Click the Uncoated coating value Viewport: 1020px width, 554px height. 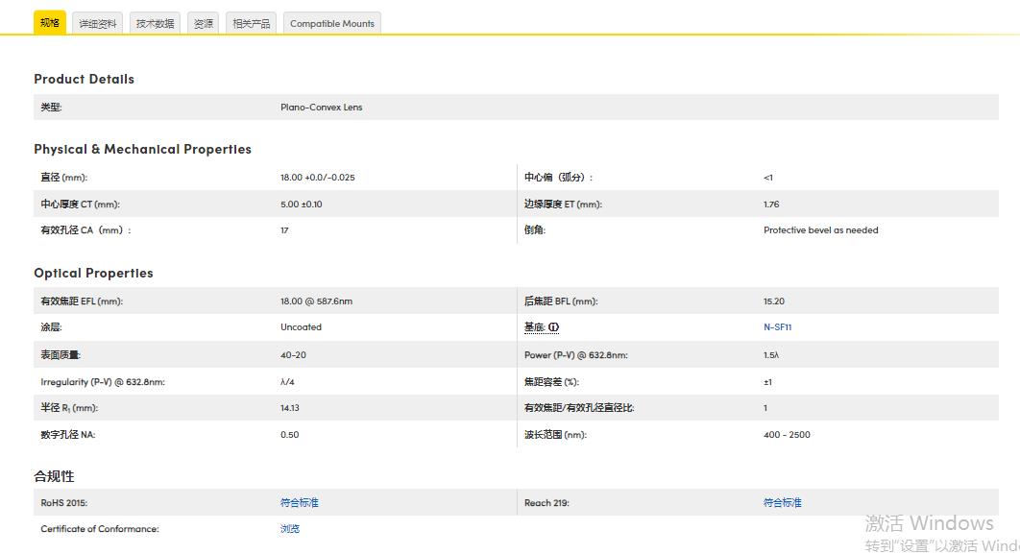pos(301,327)
